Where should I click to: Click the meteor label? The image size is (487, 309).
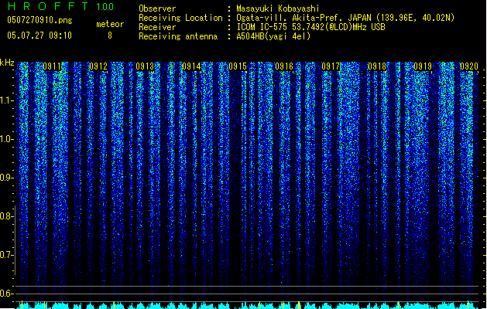[x=110, y=24]
